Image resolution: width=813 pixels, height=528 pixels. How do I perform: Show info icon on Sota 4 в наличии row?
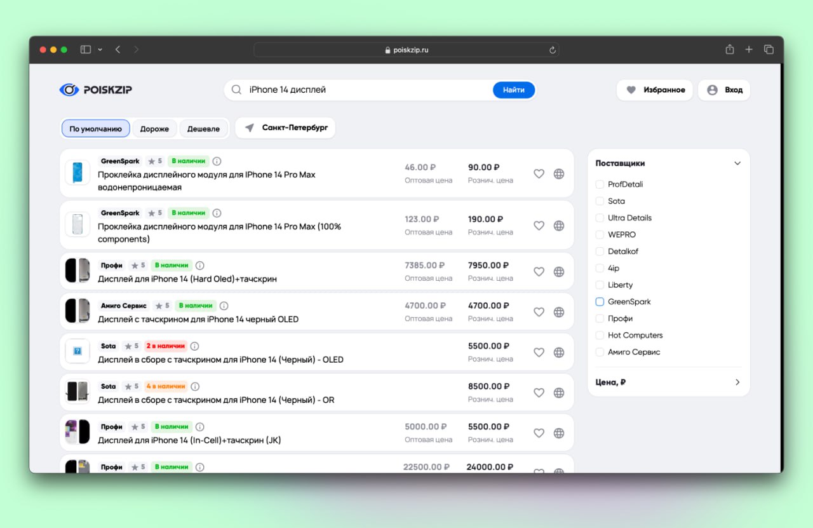point(195,386)
